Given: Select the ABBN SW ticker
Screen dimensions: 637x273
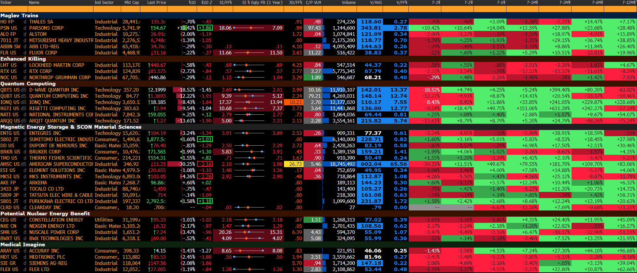Looking at the screenshot, I should coord(10,47).
